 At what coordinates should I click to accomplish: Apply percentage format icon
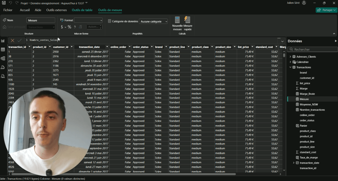point(70,27)
